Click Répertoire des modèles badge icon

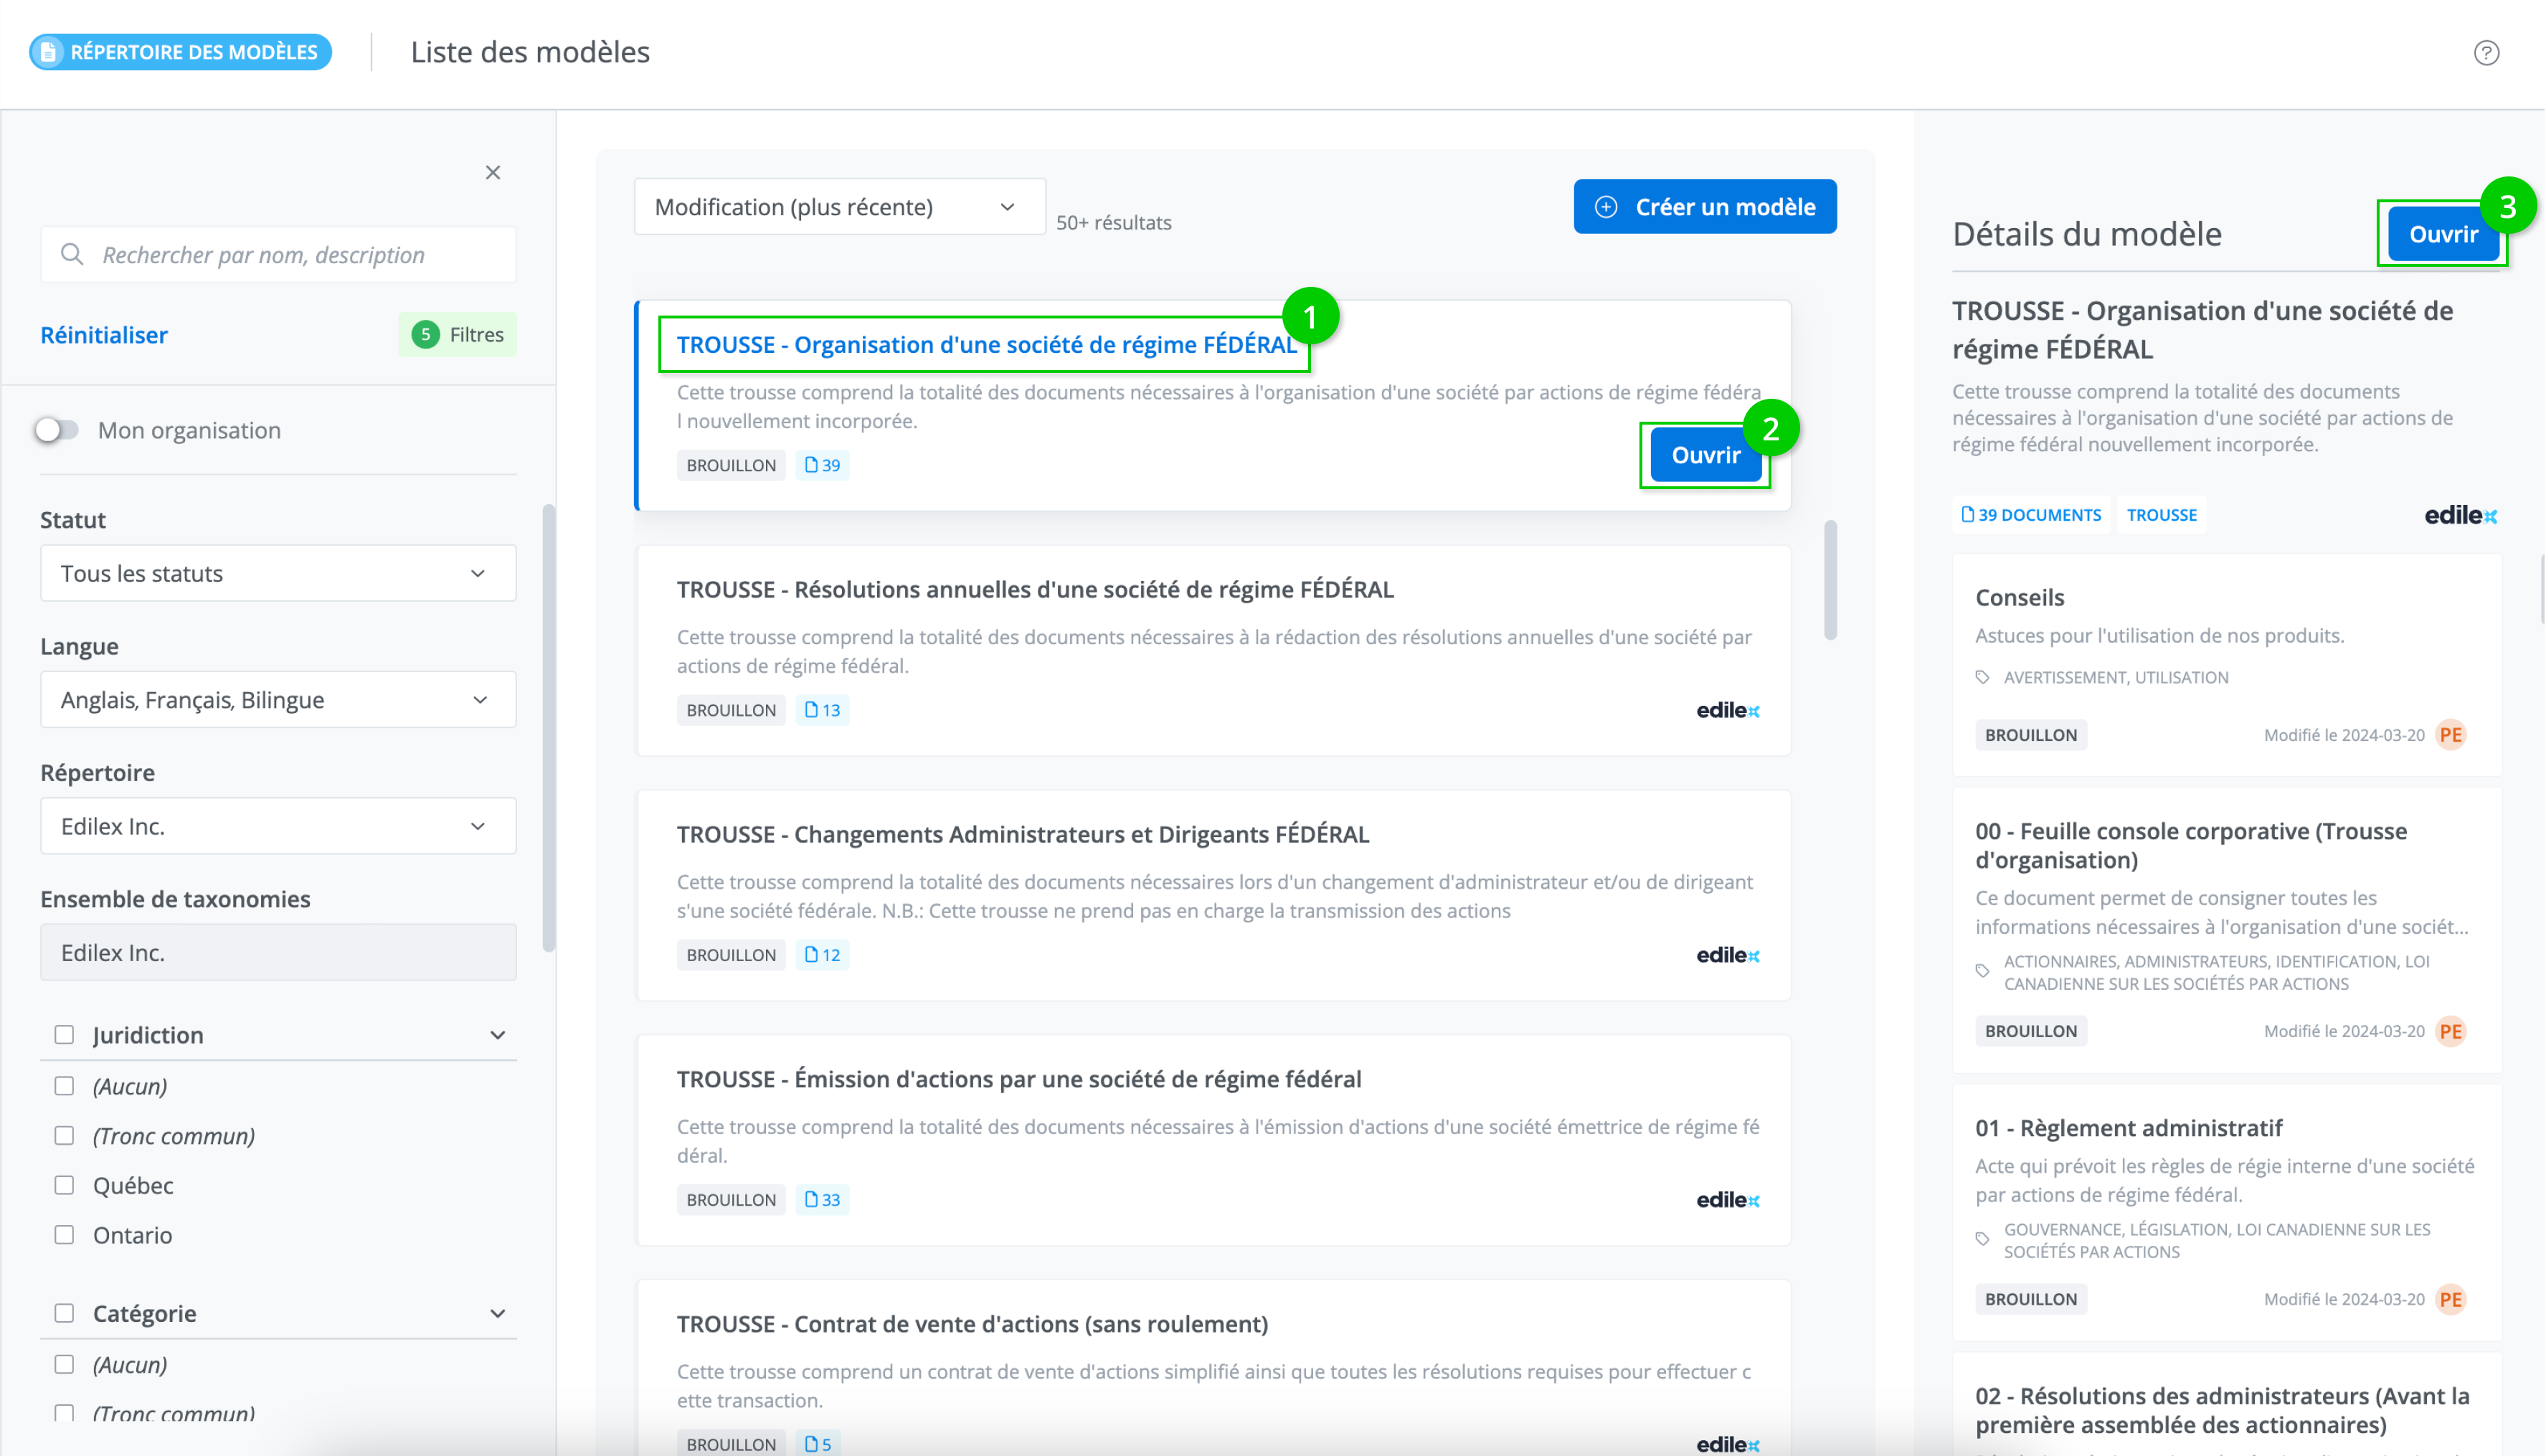[x=49, y=52]
